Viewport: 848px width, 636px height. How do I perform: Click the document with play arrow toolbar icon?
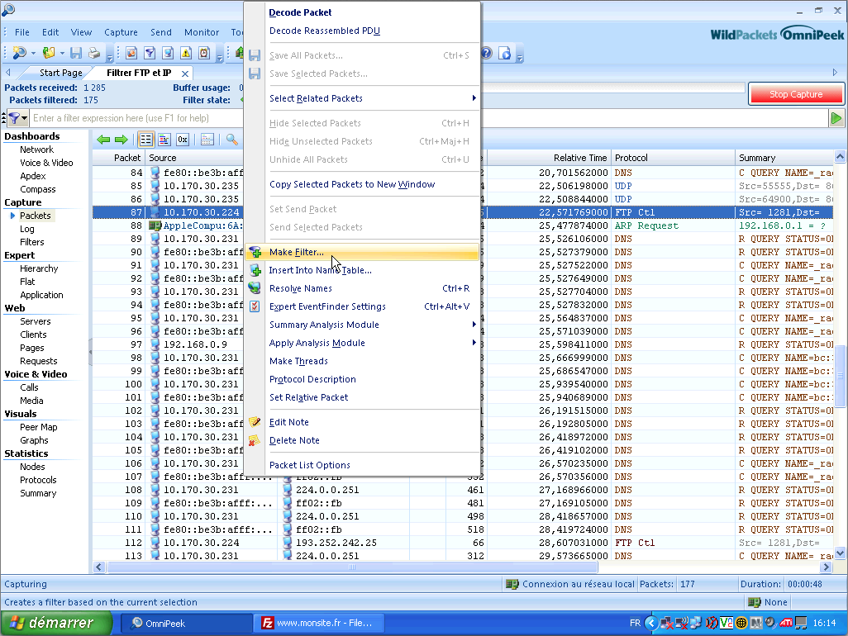click(x=504, y=53)
